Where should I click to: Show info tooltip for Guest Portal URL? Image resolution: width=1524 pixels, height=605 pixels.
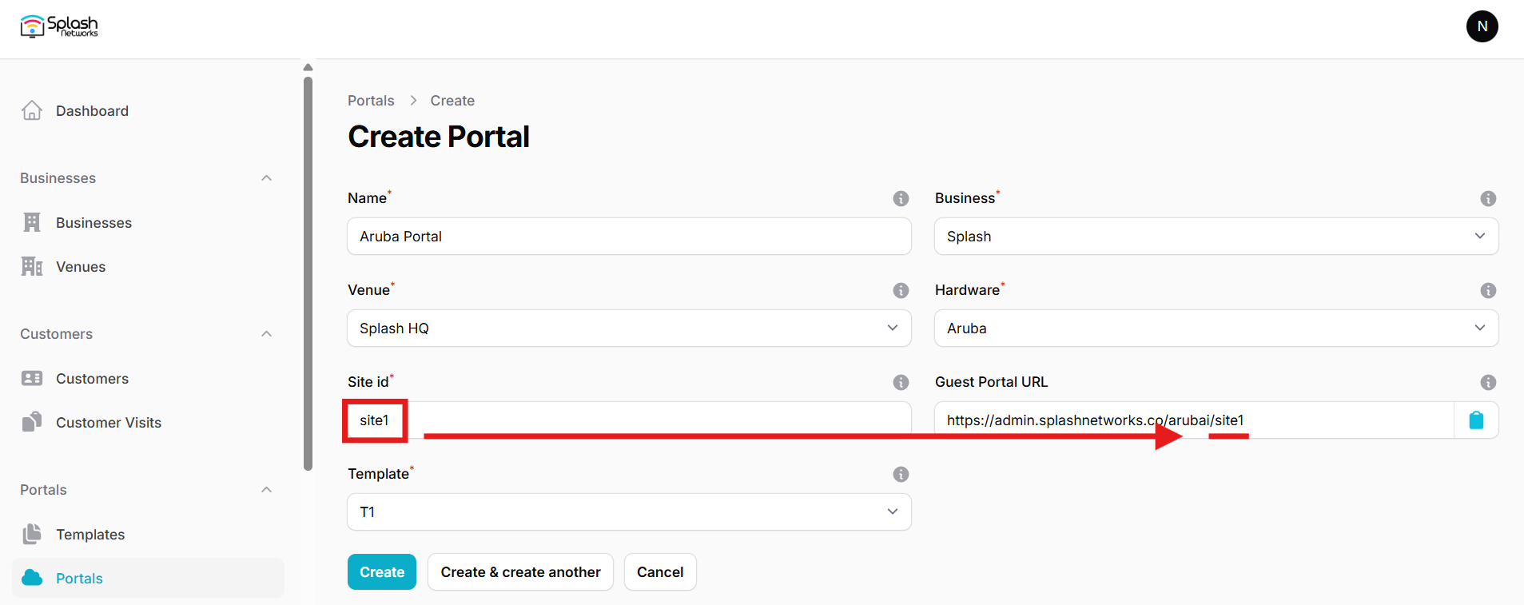(1488, 382)
